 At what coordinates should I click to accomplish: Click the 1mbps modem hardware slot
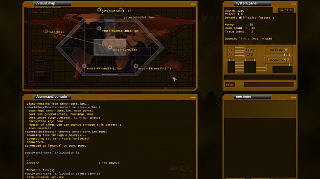pyautogui.click(x=278, y=60)
